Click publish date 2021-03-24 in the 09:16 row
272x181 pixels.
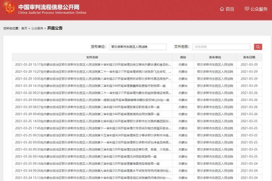[x=249, y=164]
